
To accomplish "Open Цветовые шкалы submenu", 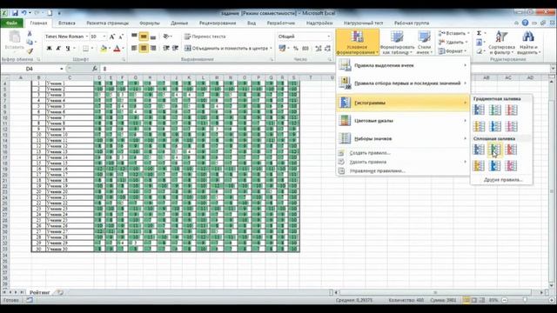I will pyautogui.click(x=403, y=121).
